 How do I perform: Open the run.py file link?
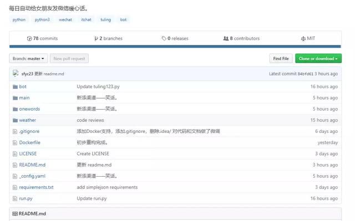26,199
